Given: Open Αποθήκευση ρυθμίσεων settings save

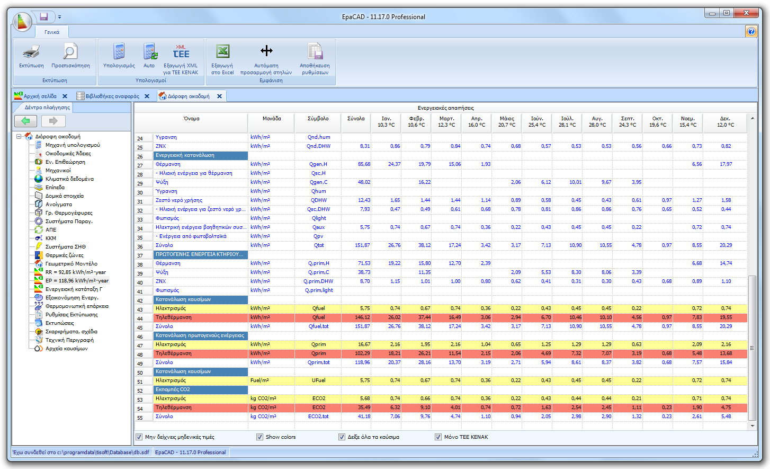Looking at the screenshot, I should coord(315,58).
